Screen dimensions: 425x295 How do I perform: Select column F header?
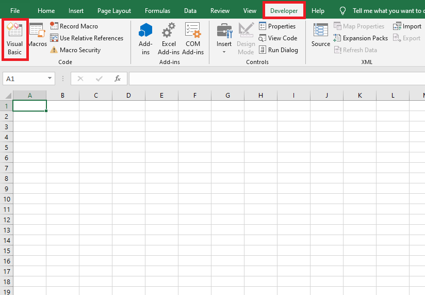click(194, 95)
